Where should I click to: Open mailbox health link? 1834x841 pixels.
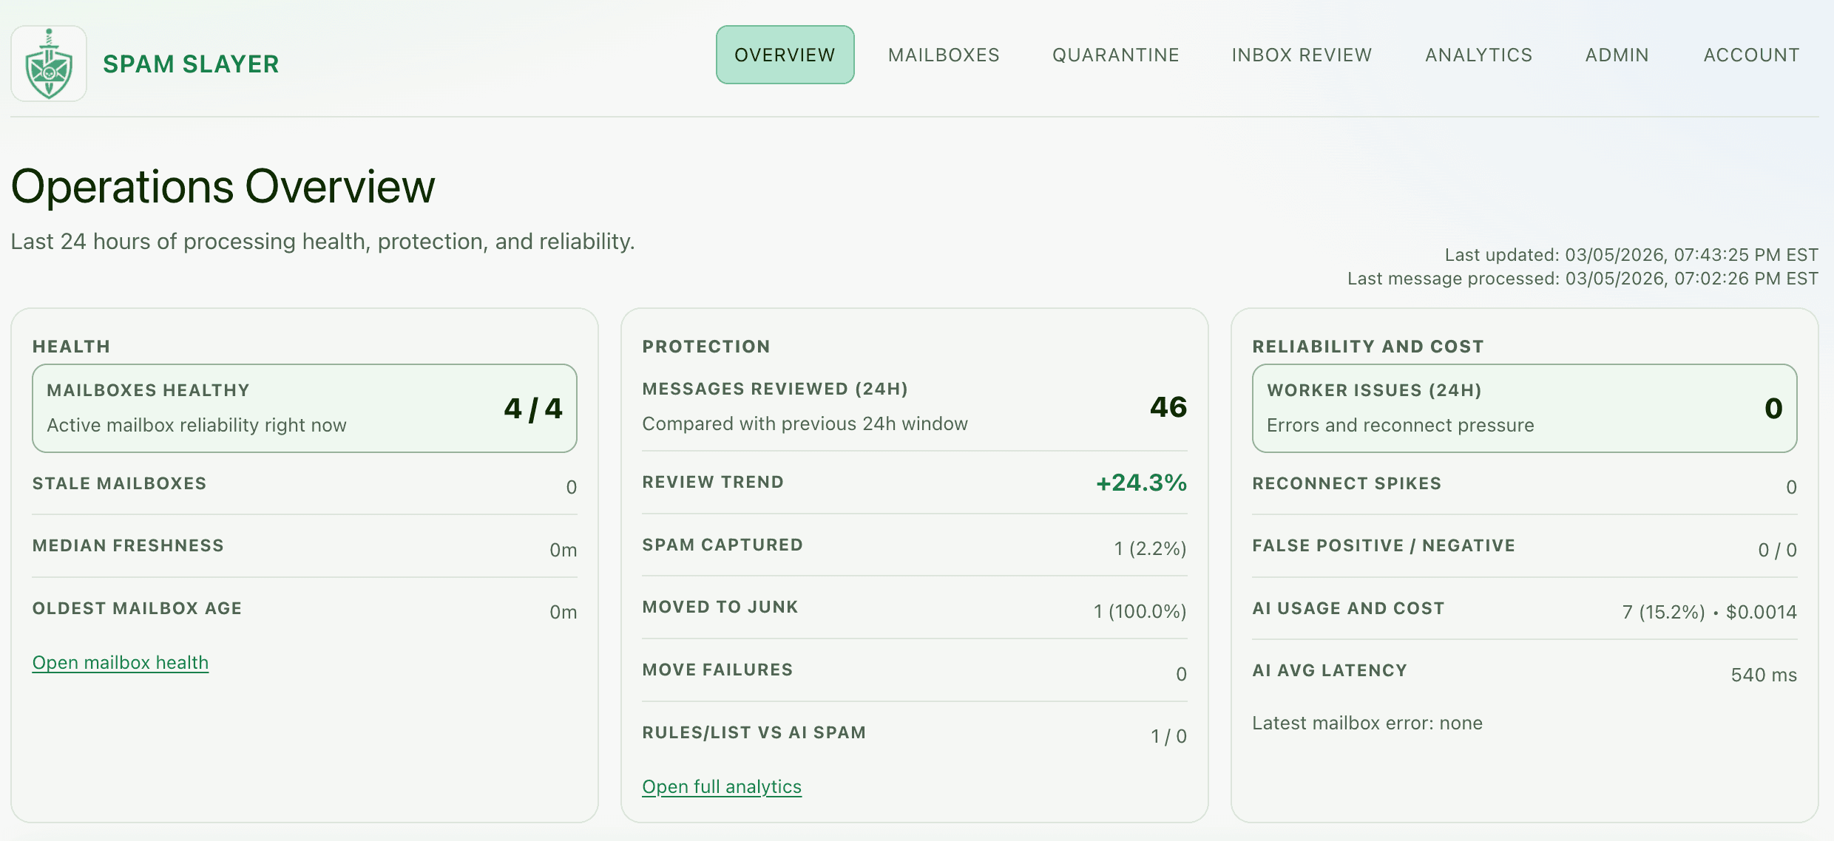120,662
